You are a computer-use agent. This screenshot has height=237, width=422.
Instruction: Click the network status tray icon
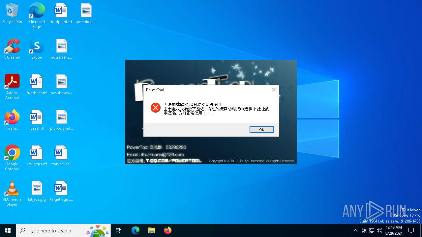pyautogui.click(x=372, y=230)
